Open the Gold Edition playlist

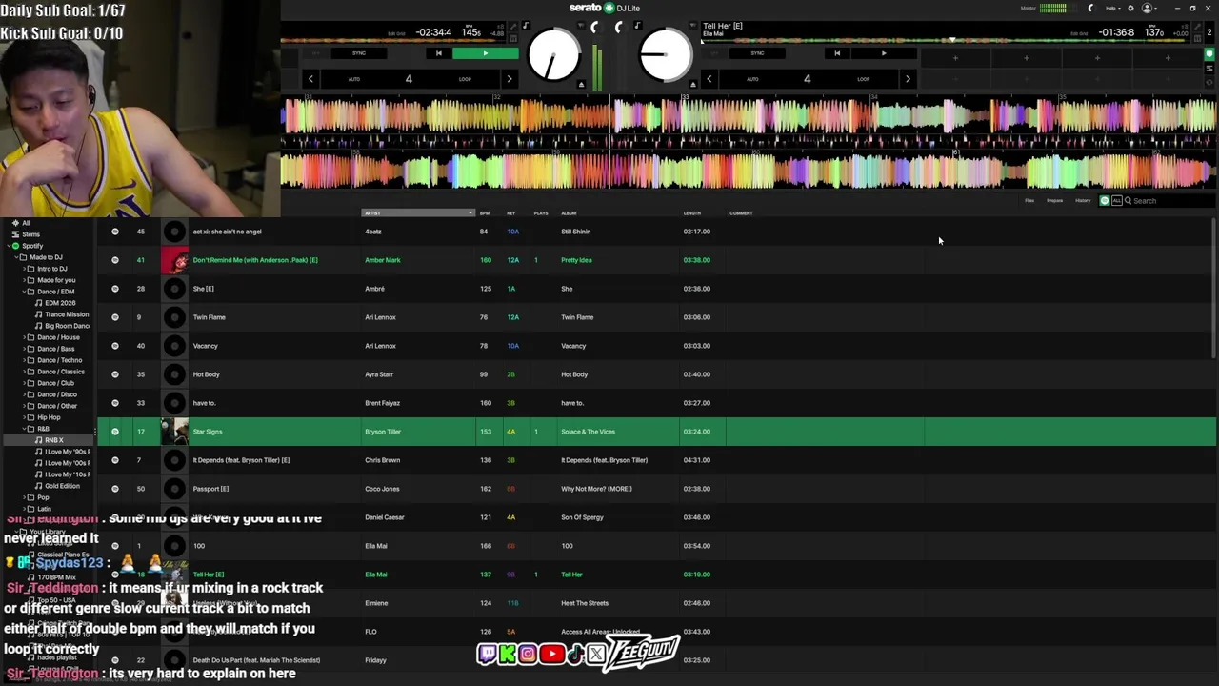[62, 486]
